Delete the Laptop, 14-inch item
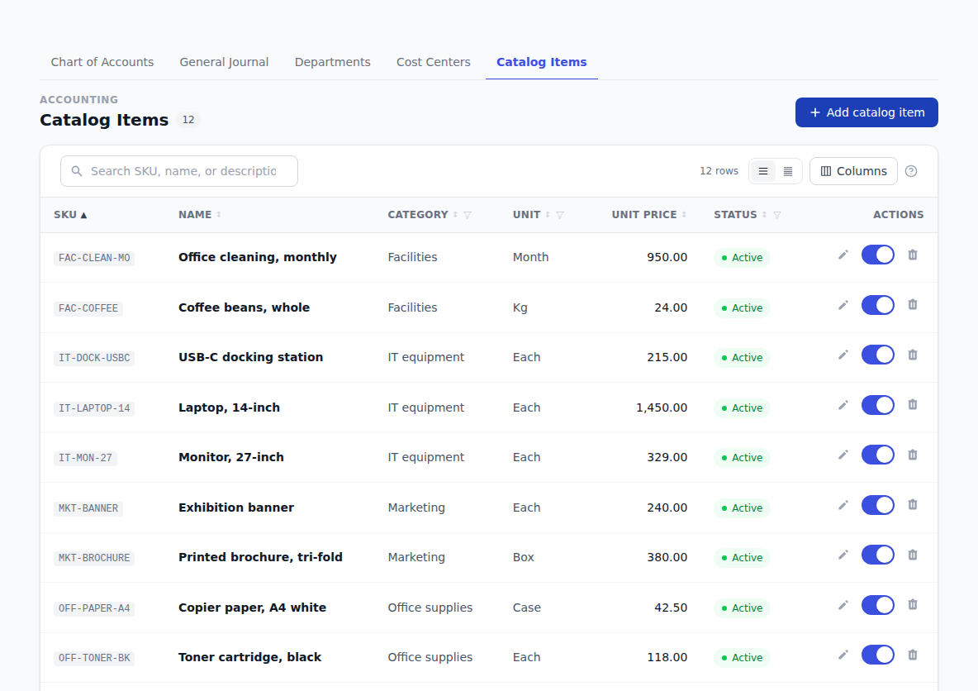 pyautogui.click(x=913, y=405)
